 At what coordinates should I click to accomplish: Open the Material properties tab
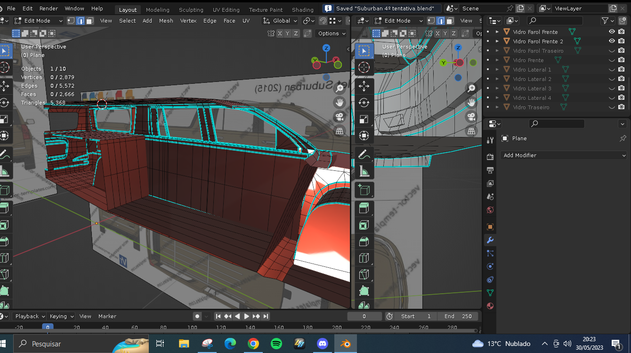490,306
